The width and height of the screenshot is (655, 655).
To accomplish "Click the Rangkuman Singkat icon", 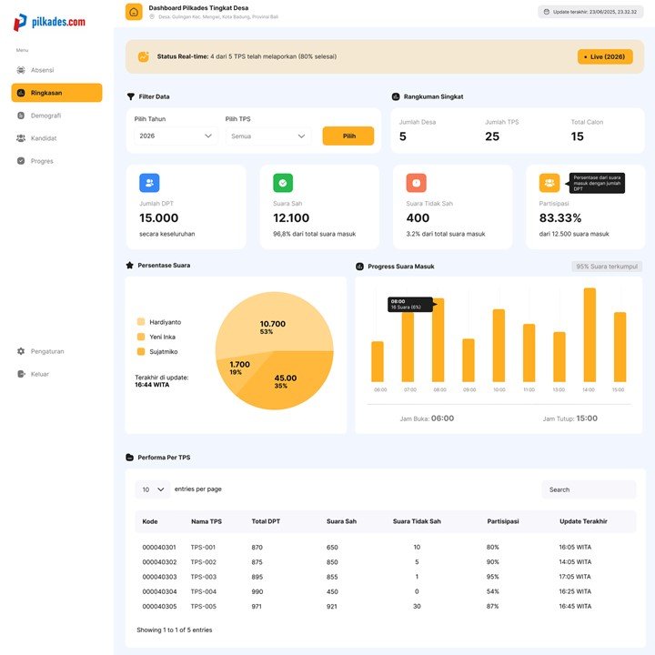I will coord(396,96).
